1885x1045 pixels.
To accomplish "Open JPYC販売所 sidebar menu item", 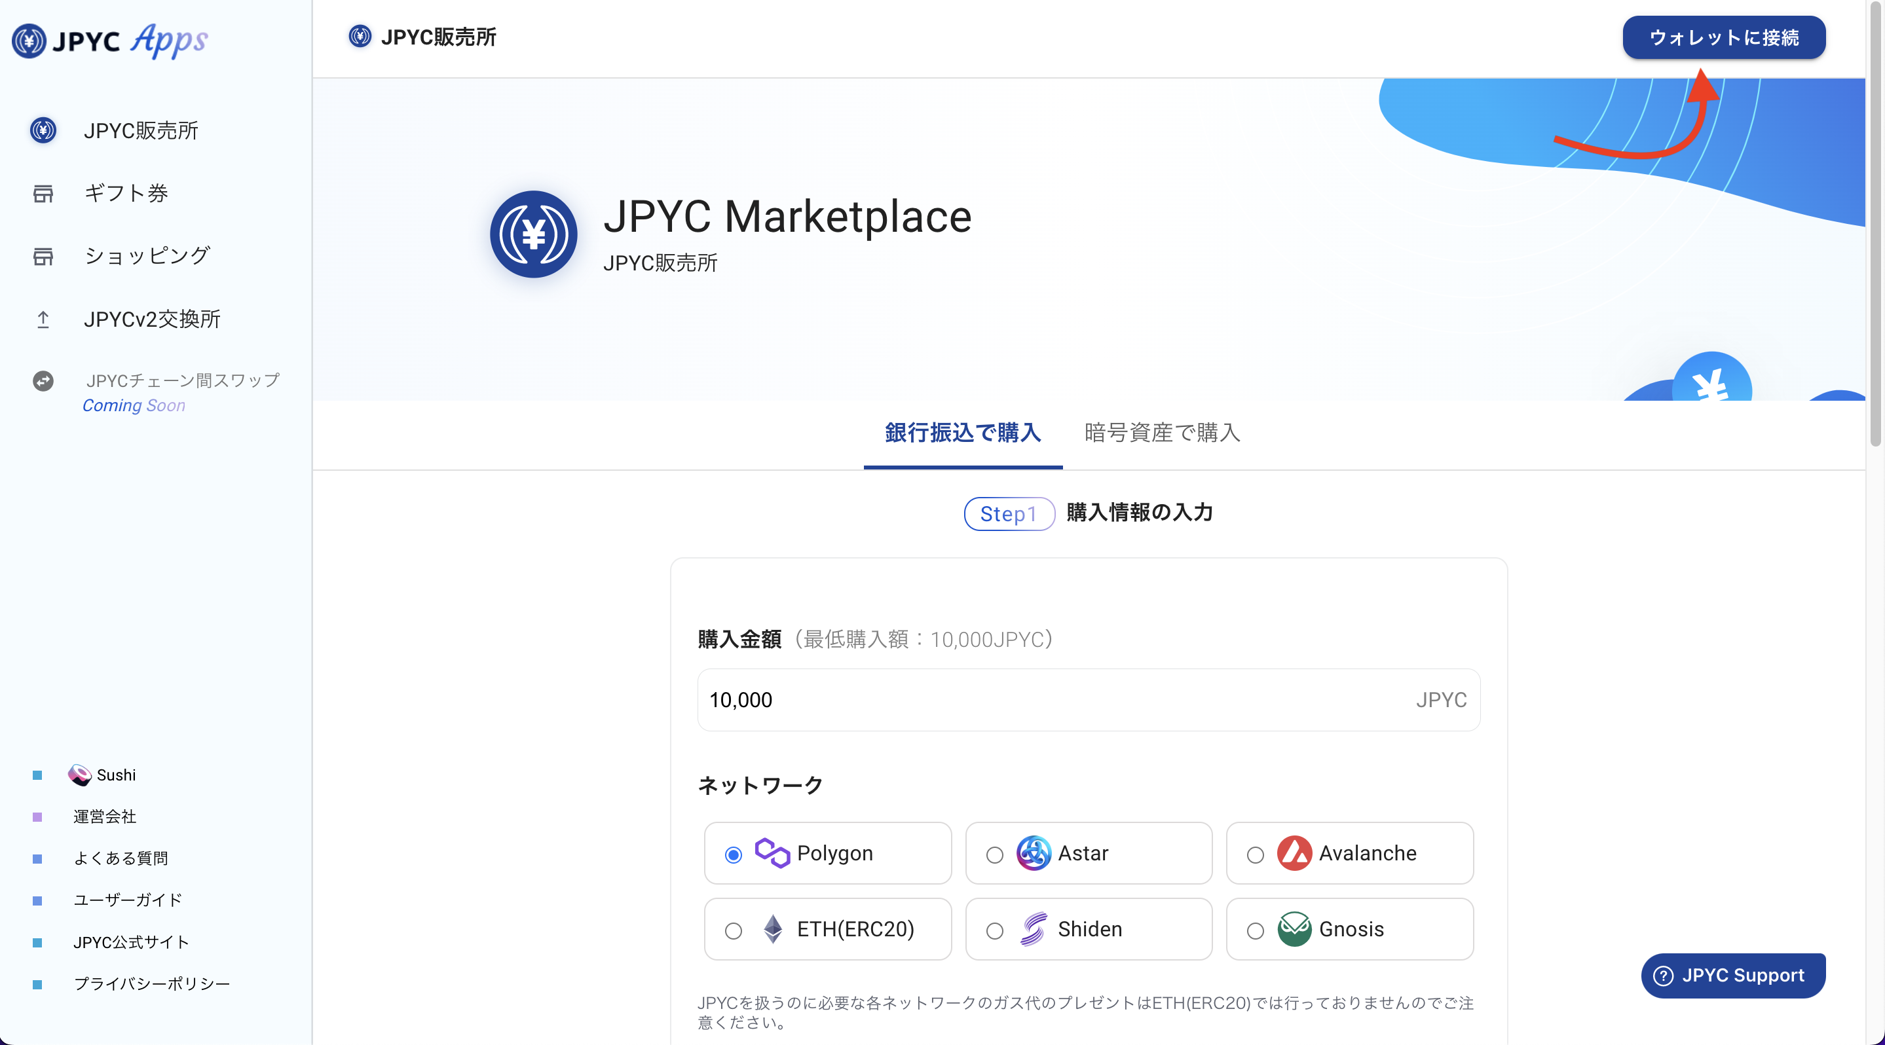I will point(141,131).
